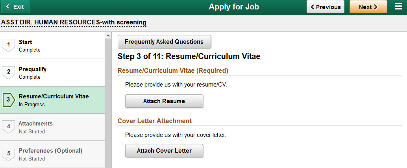Select the step 4 number badge
Image resolution: width=407 pixels, height=168 pixels.
pos(9,127)
